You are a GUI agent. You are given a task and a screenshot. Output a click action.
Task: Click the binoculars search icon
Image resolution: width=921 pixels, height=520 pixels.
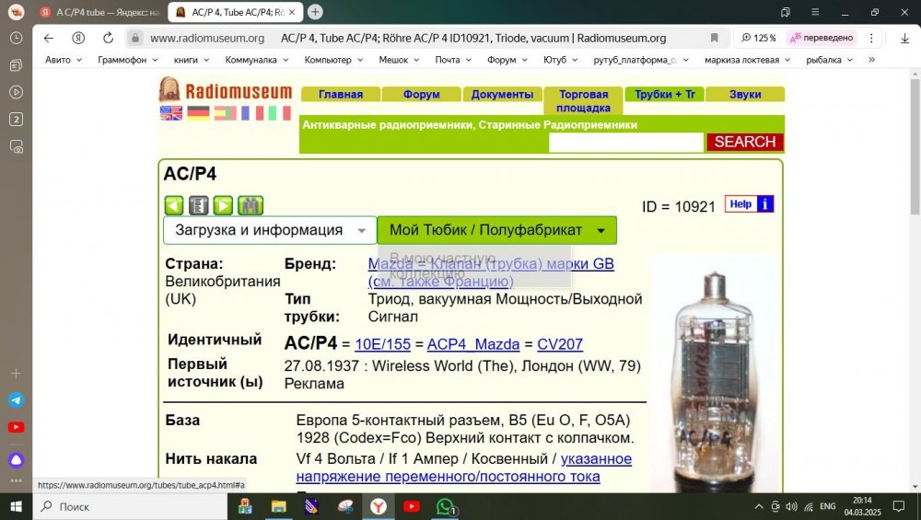tap(250, 205)
